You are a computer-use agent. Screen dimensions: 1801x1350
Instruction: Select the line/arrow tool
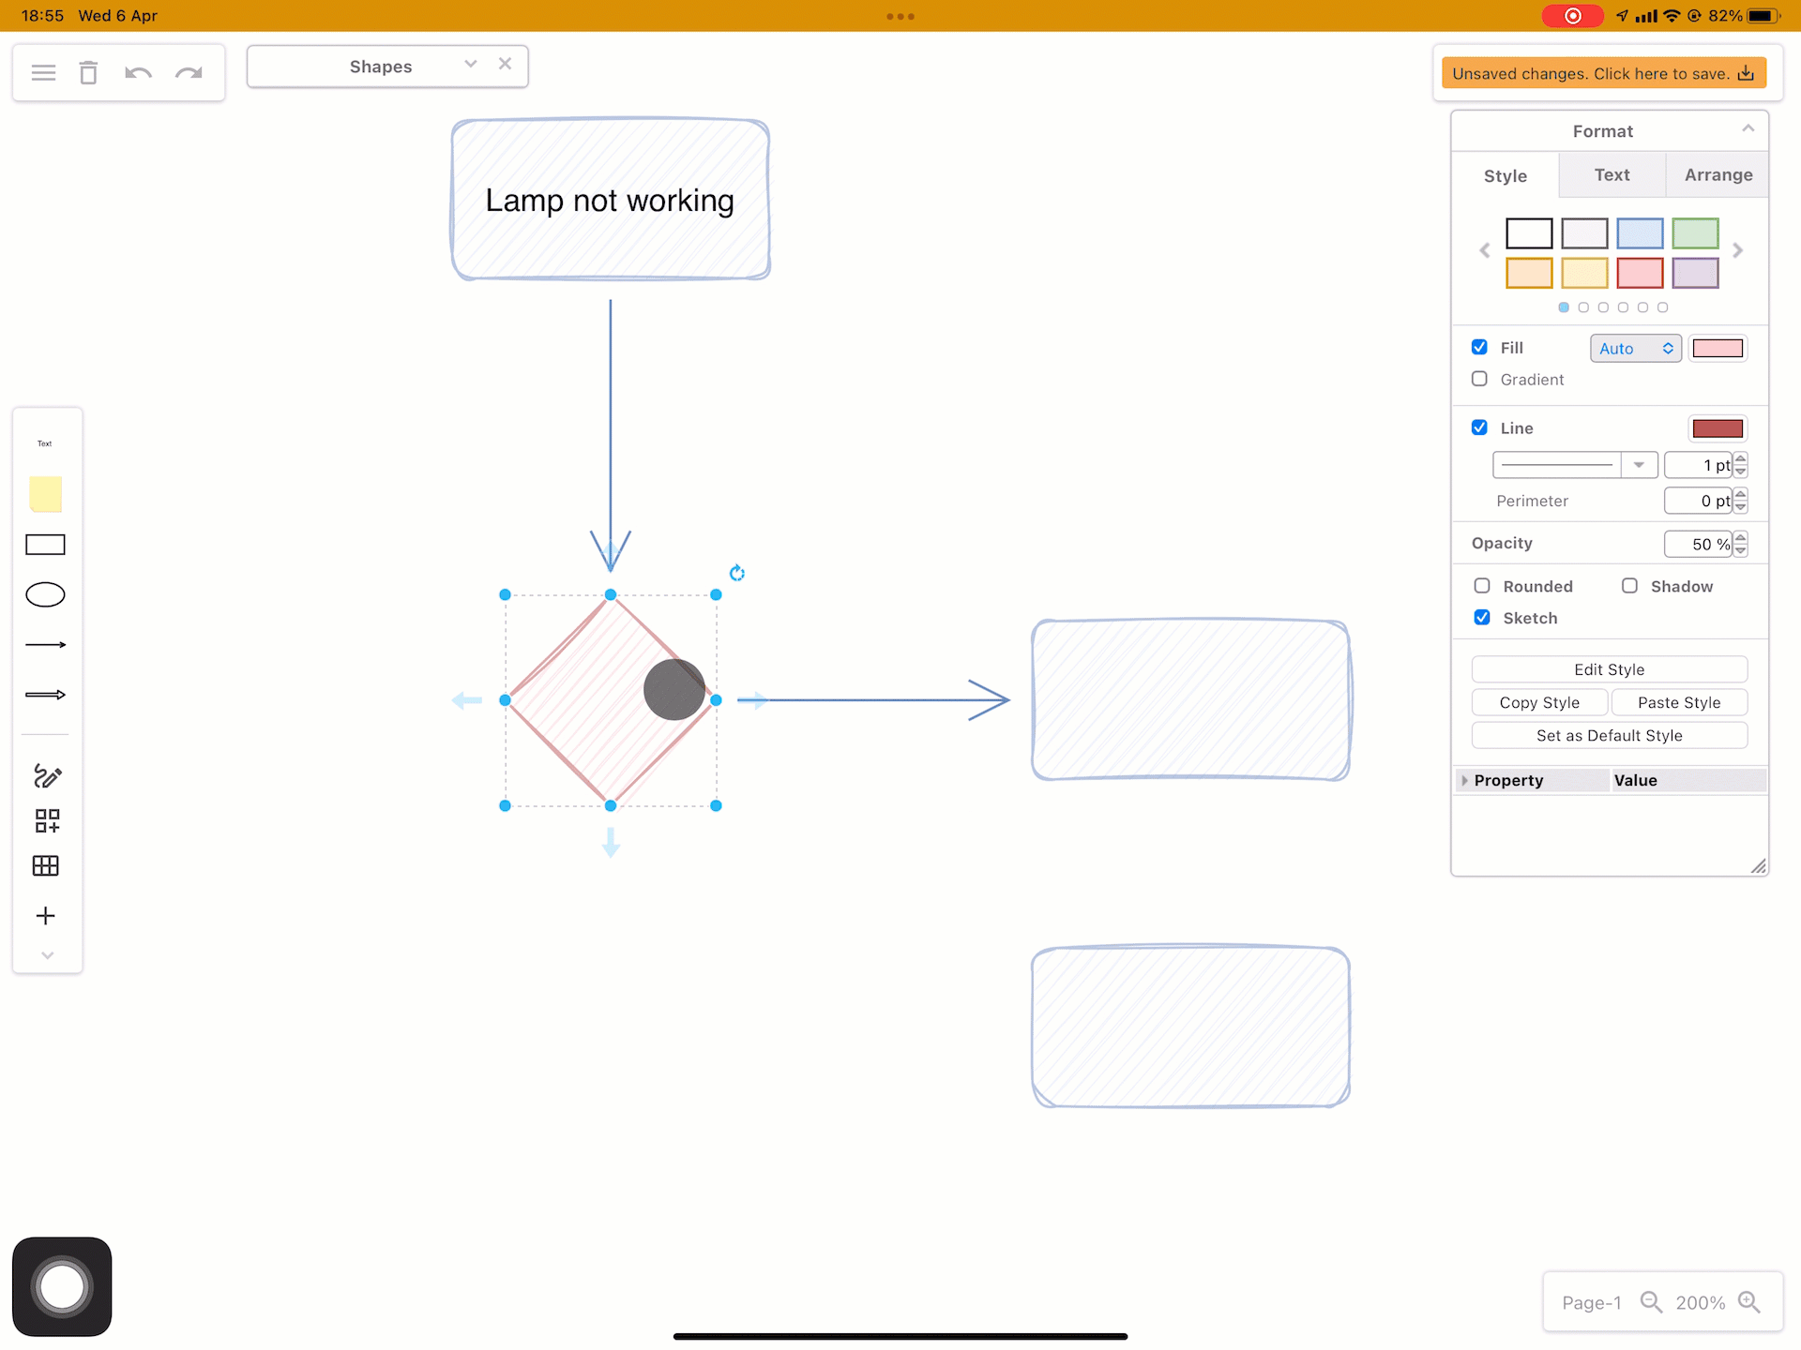point(47,644)
